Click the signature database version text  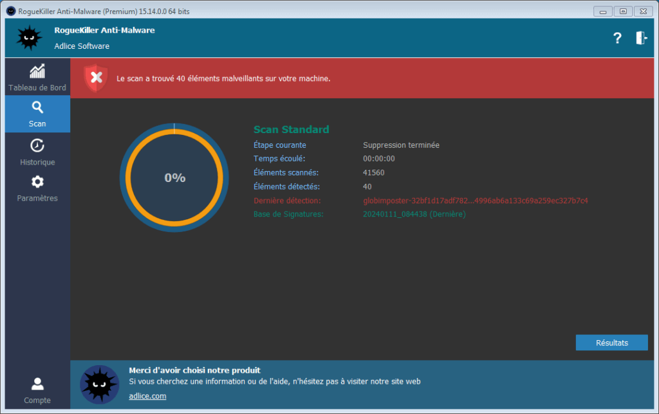pos(414,214)
